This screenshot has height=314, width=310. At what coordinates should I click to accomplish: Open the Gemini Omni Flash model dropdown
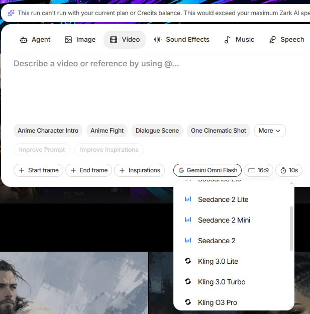point(208,170)
